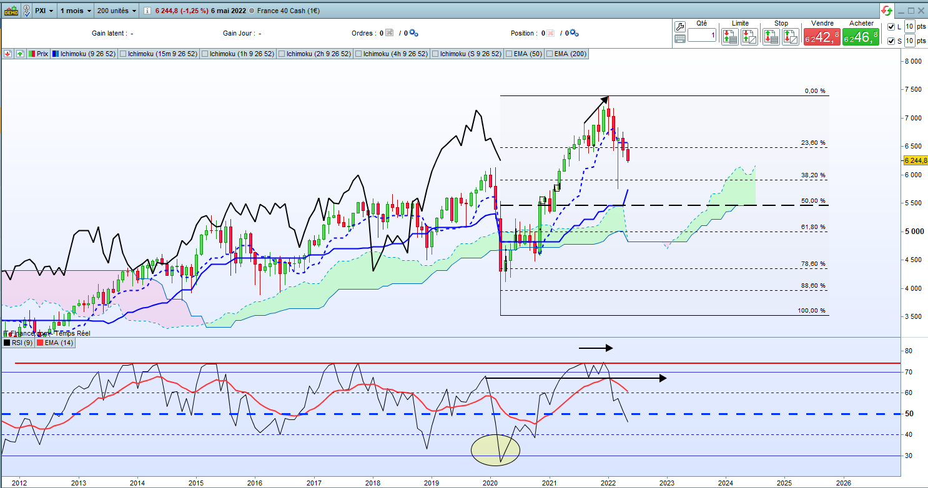The height and width of the screenshot is (488, 928).
Task: Click the '0,00 %' Fibonacci label
Action: pos(815,91)
